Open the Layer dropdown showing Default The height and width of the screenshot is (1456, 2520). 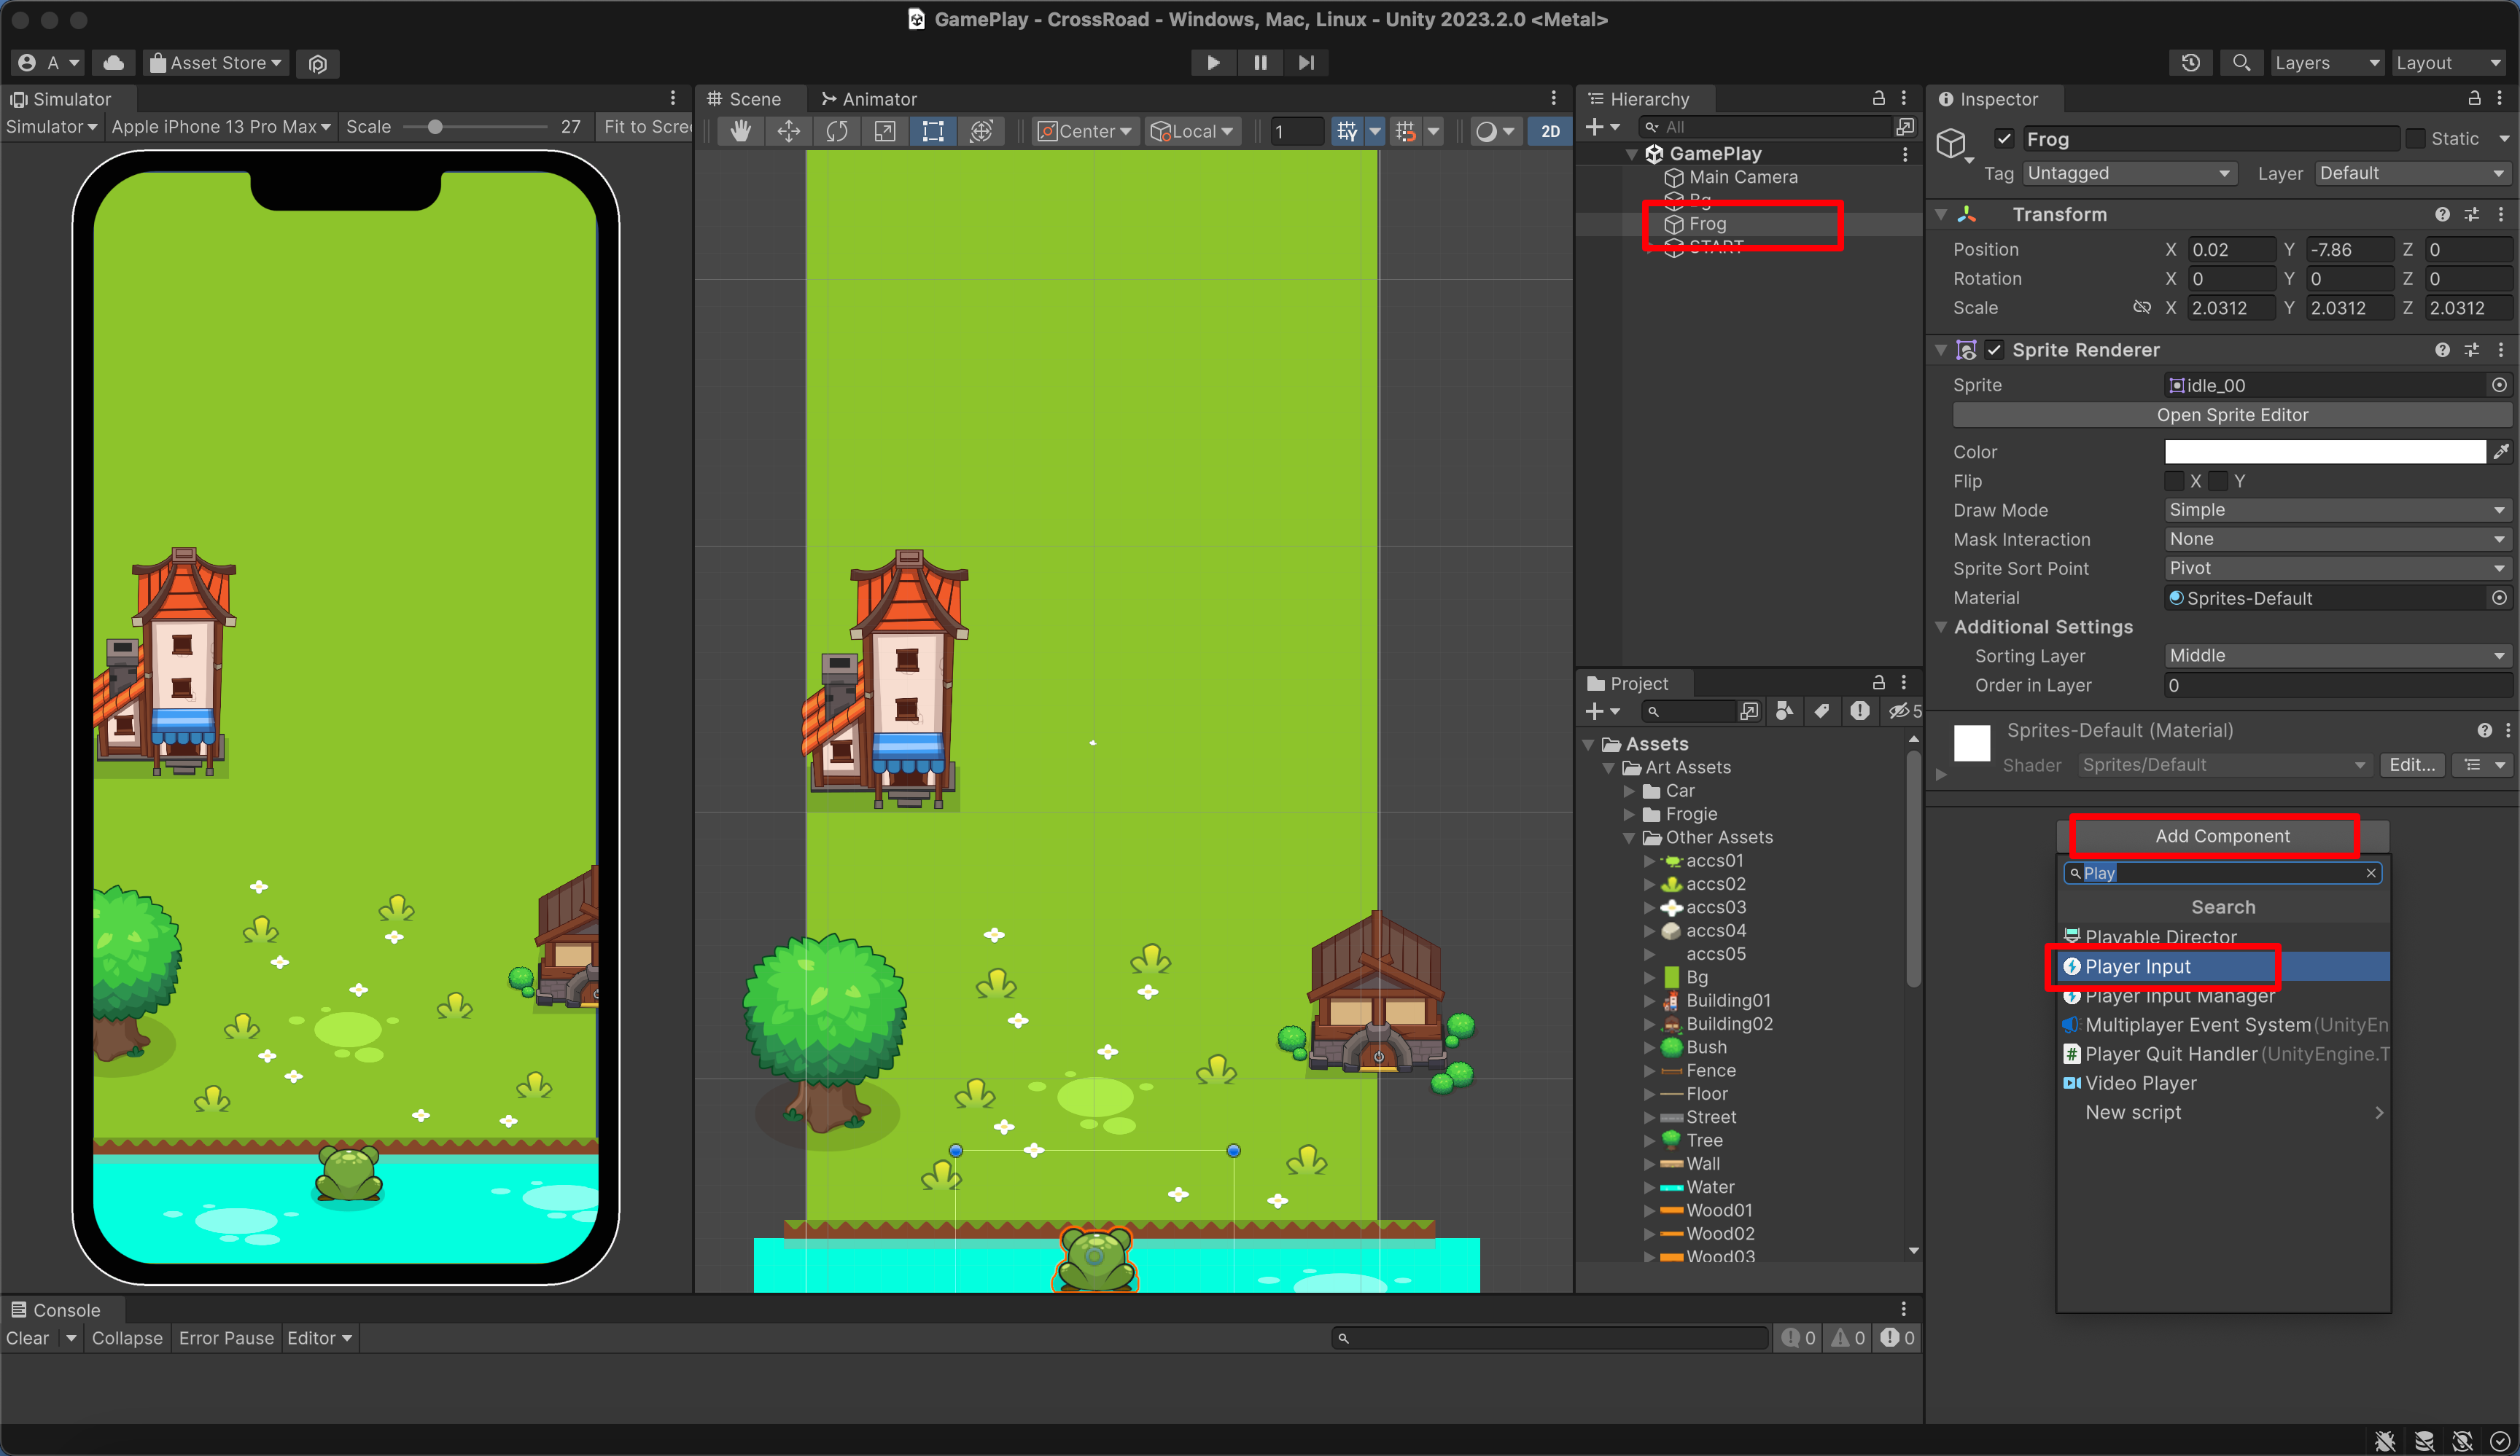pyautogui.click(x=2412, y=173)
